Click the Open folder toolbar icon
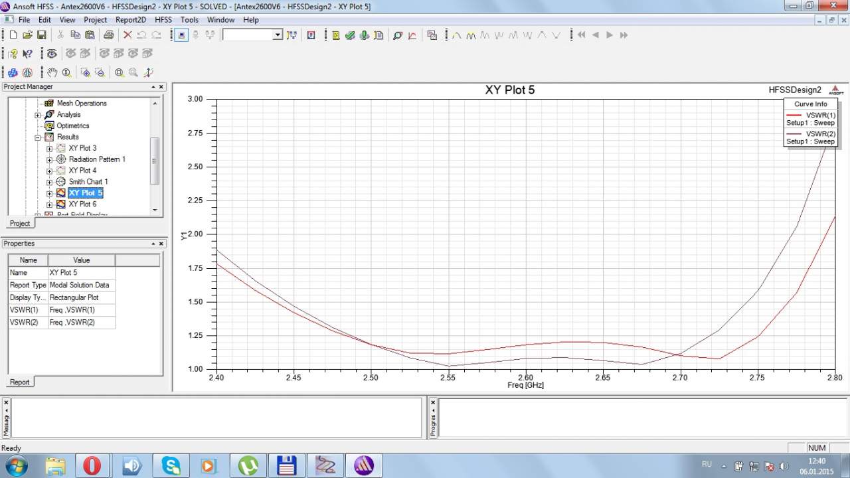850x478 pixels. pyautogui.click(x=27, y=35)
